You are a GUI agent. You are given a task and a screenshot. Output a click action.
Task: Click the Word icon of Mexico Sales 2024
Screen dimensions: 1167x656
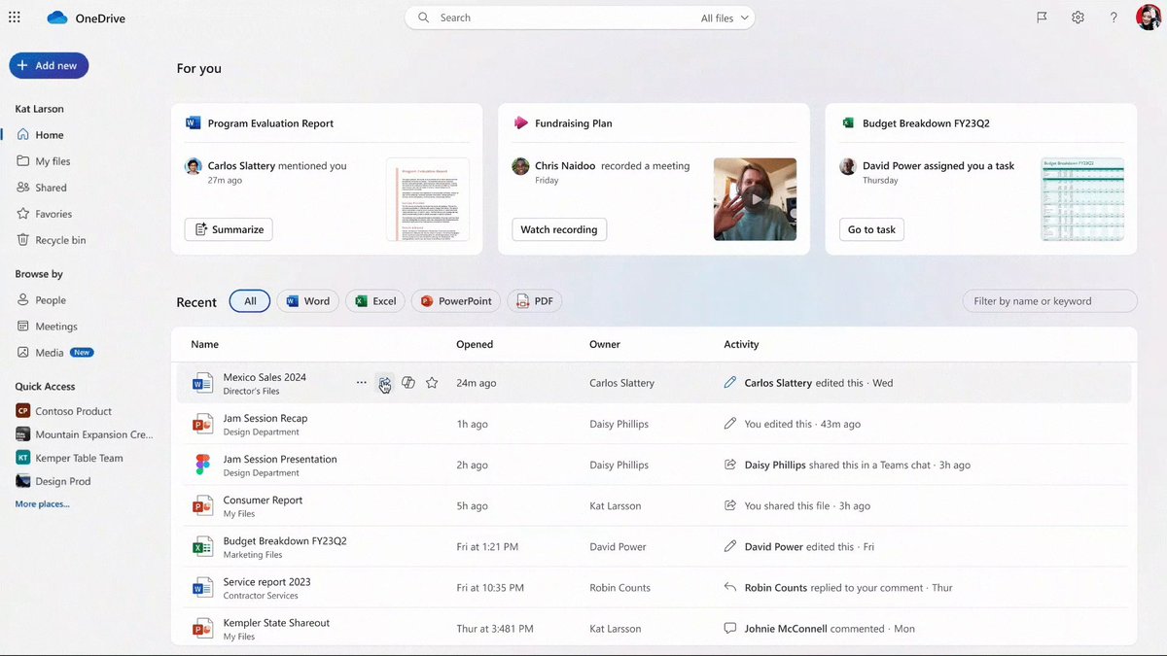202,383
